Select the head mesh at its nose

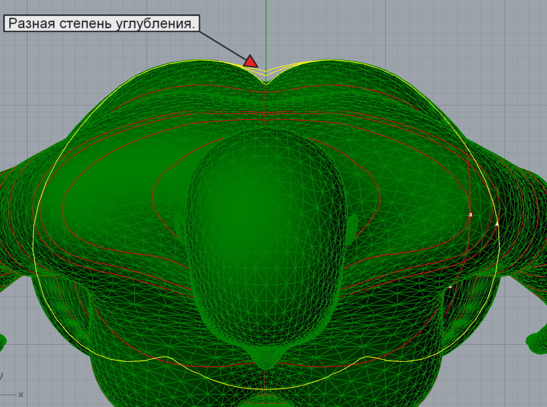(266, 357)
